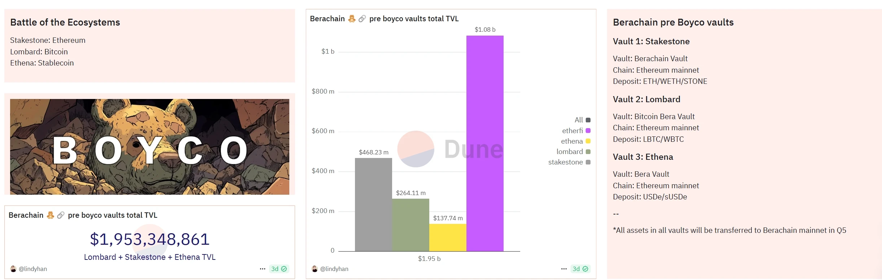The height and width of the screenshot is (280, 882).
Task: Click the chain link icon in the counter widget title
Action: [61, 215]
